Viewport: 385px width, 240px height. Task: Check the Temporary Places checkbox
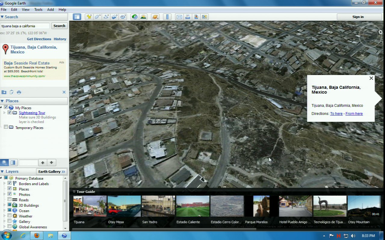[x=6, y=127]
